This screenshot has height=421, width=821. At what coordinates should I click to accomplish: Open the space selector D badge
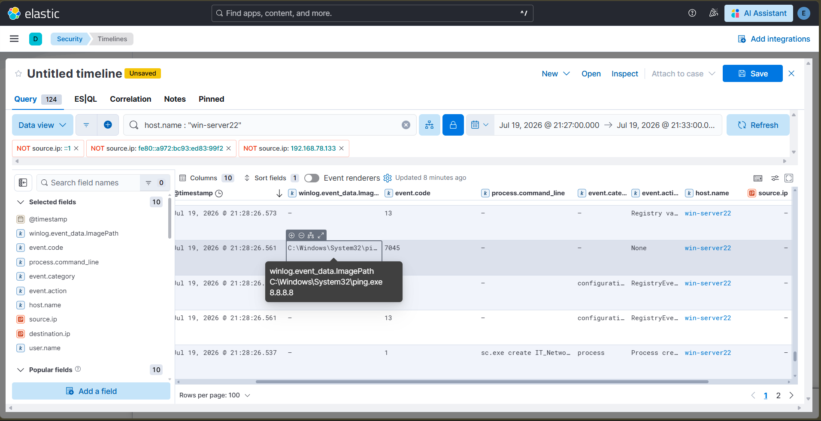(36, 39)
